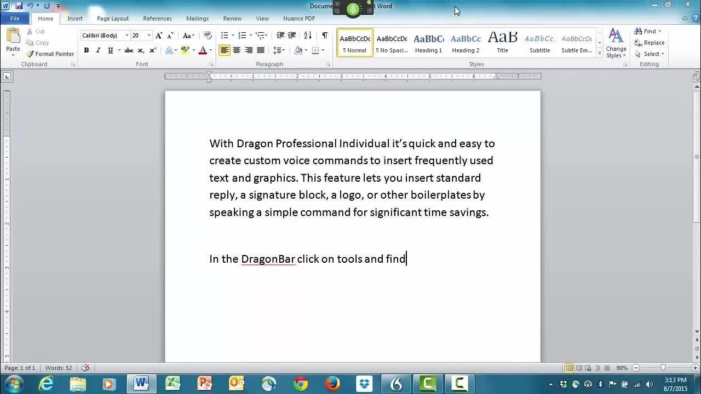Click the Zoom In plus button
Image resolution: width=701 pixels, height=394 pixels.
click(x=694, y=368)
